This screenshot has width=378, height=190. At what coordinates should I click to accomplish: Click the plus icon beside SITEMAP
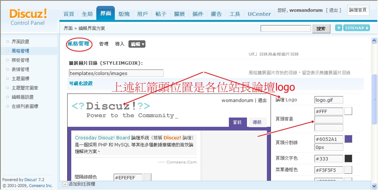coord(339,28)
